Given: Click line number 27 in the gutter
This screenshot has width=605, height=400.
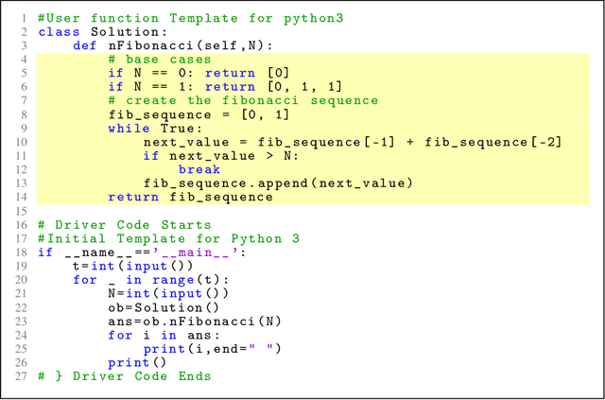Looking at the screenshot, I should tap(19, 375).
